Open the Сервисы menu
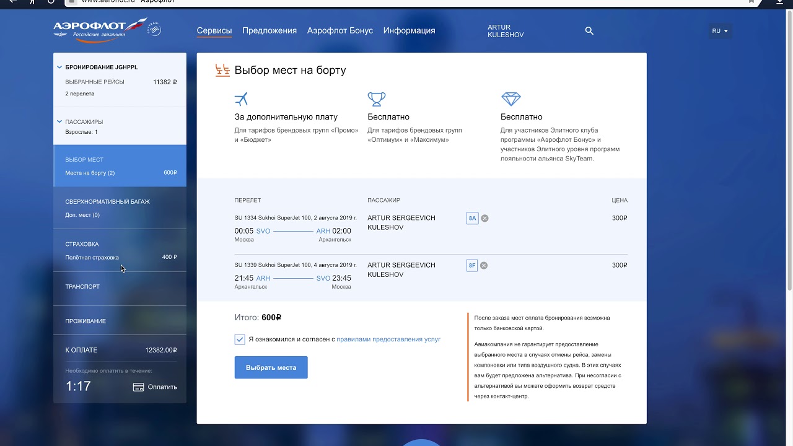793x446 pixels. pos(214,30)
